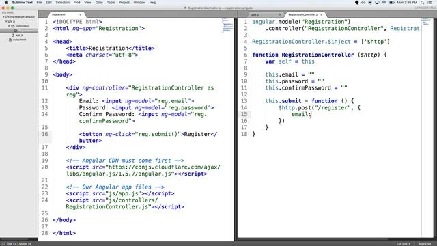Click line number 16 in left gutter
This screenshot has height=246, width=437.
[45, 134]
